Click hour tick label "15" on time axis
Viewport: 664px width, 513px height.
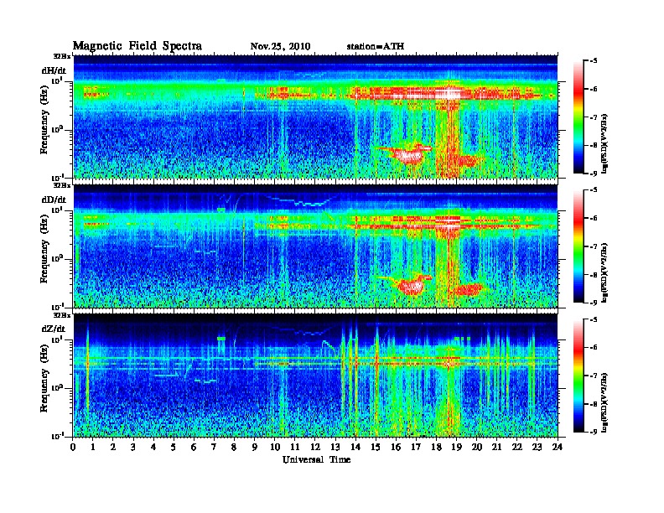pos(376,448)
